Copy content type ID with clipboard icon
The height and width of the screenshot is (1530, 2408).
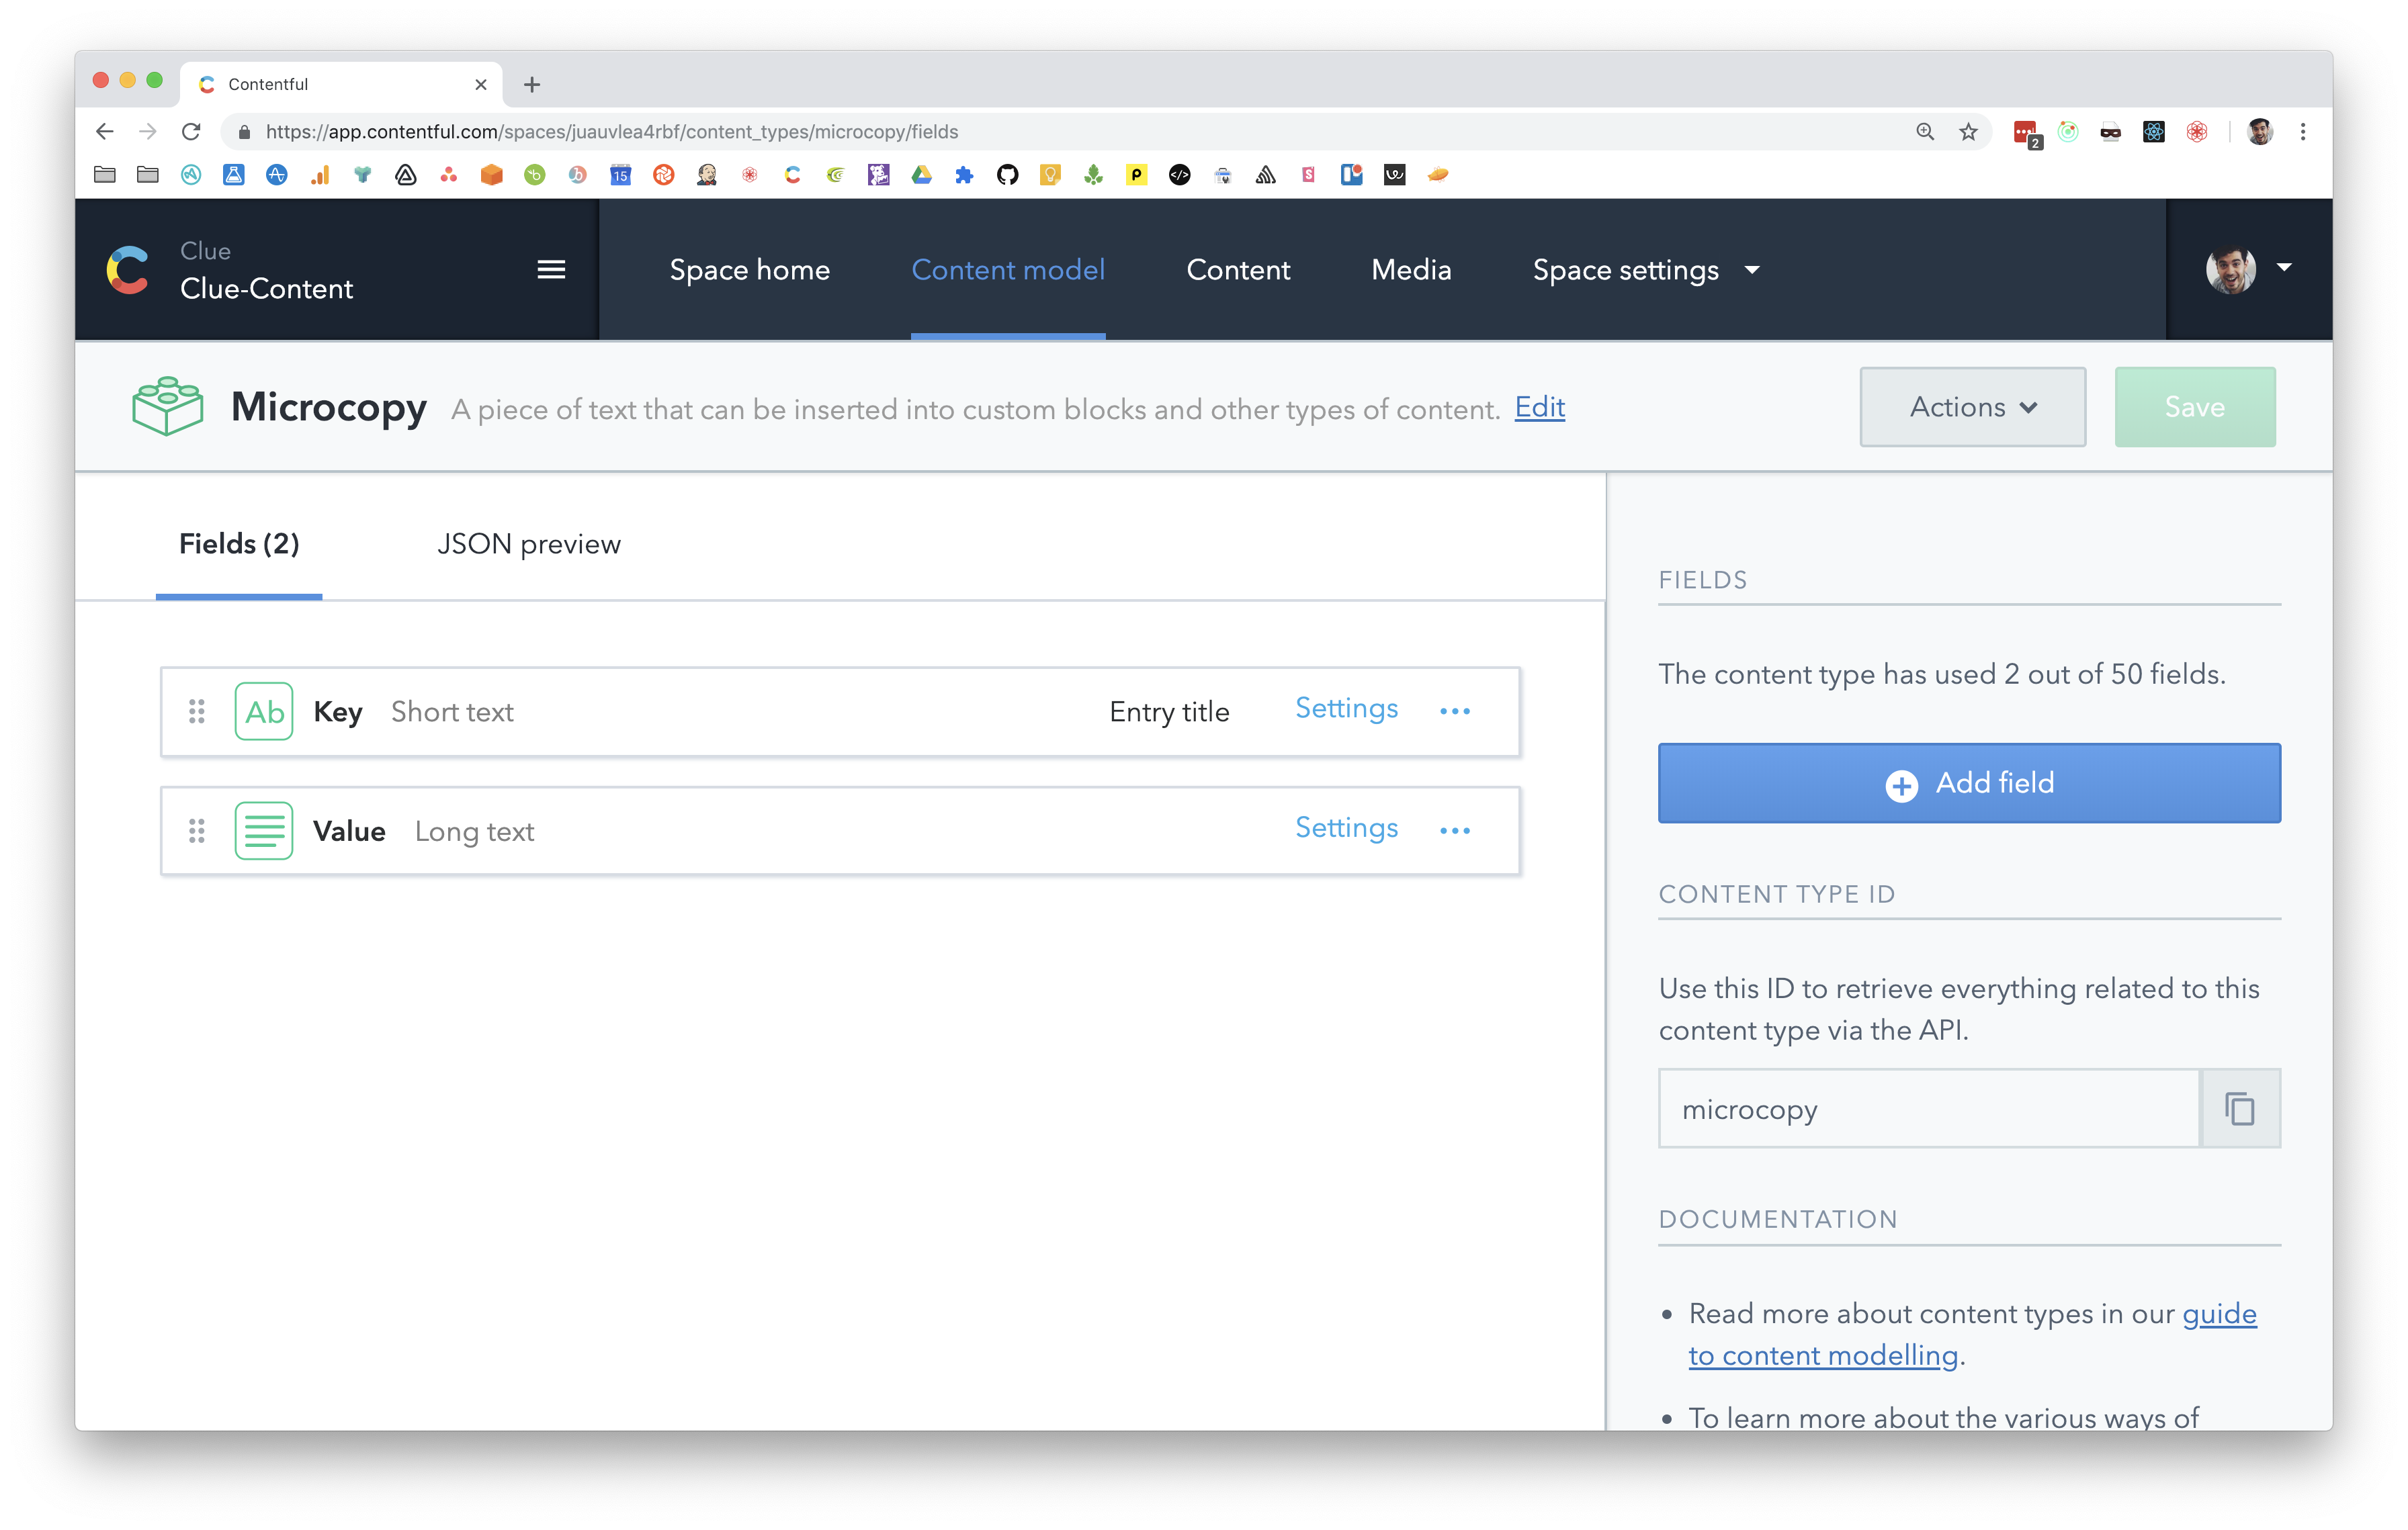(2239, 1108)
